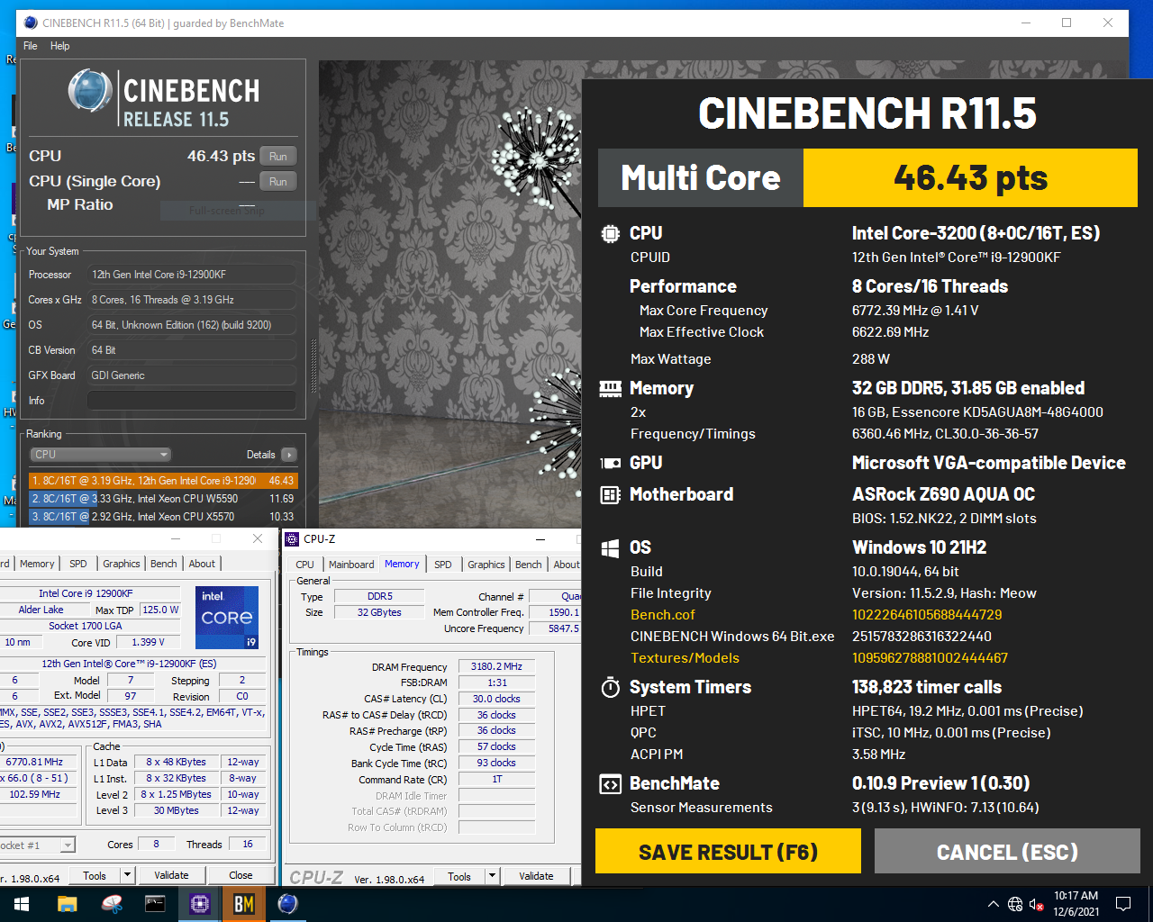The image size is (1153, 922).
Task: Click Tools button in right CPU-Z window
Action: point(459,876)
